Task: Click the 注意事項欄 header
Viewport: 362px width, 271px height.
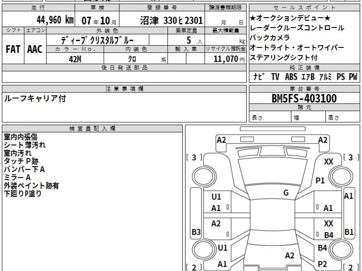Action: 124,89
